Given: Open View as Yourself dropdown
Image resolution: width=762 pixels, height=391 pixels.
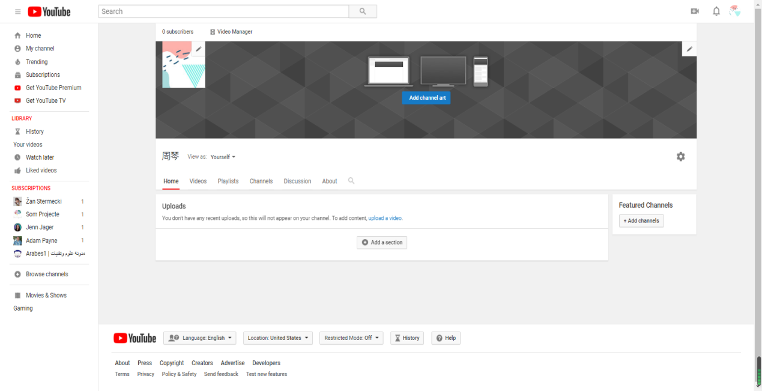Looking at the screenshot, I should click(x=223, y=157).
